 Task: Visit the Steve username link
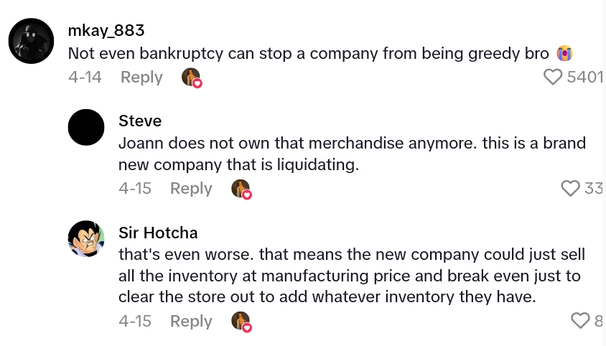coord(140,120)
